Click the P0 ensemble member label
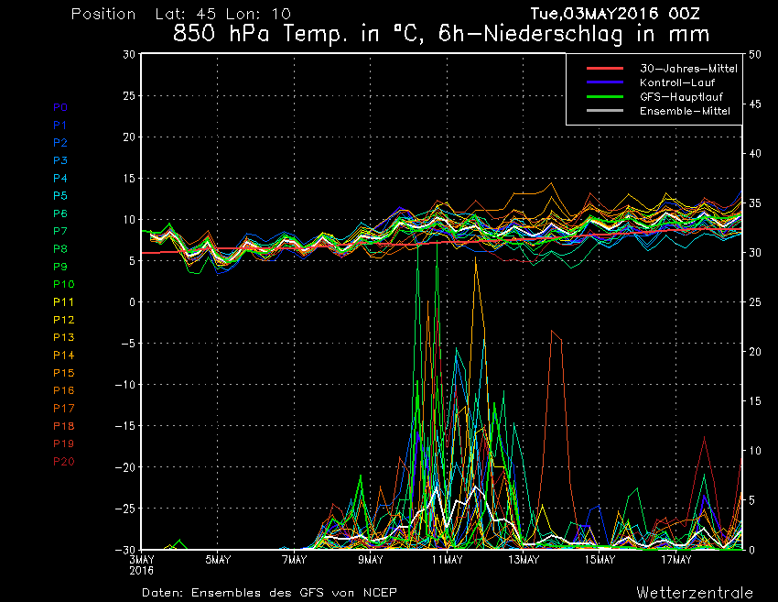Viewport: 778px width, 602px height. 60,107
